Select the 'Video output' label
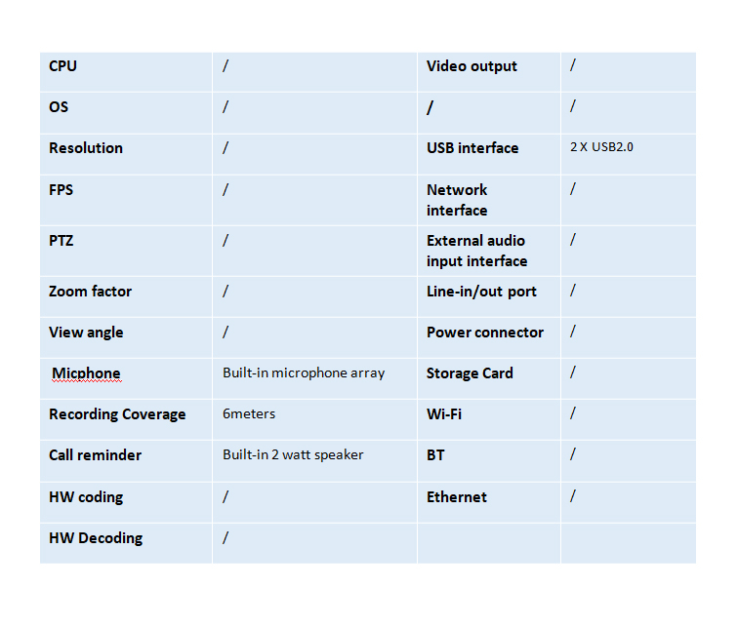The width and height of the screenshot is (738, 627). [471, 66]
